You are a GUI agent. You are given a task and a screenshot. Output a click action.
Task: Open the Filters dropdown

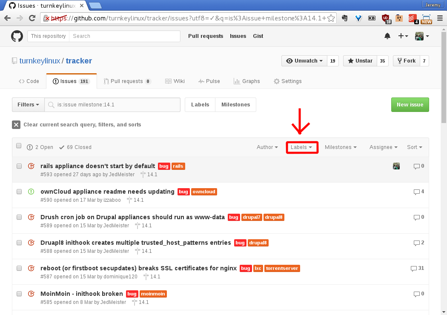click(28, 105)
